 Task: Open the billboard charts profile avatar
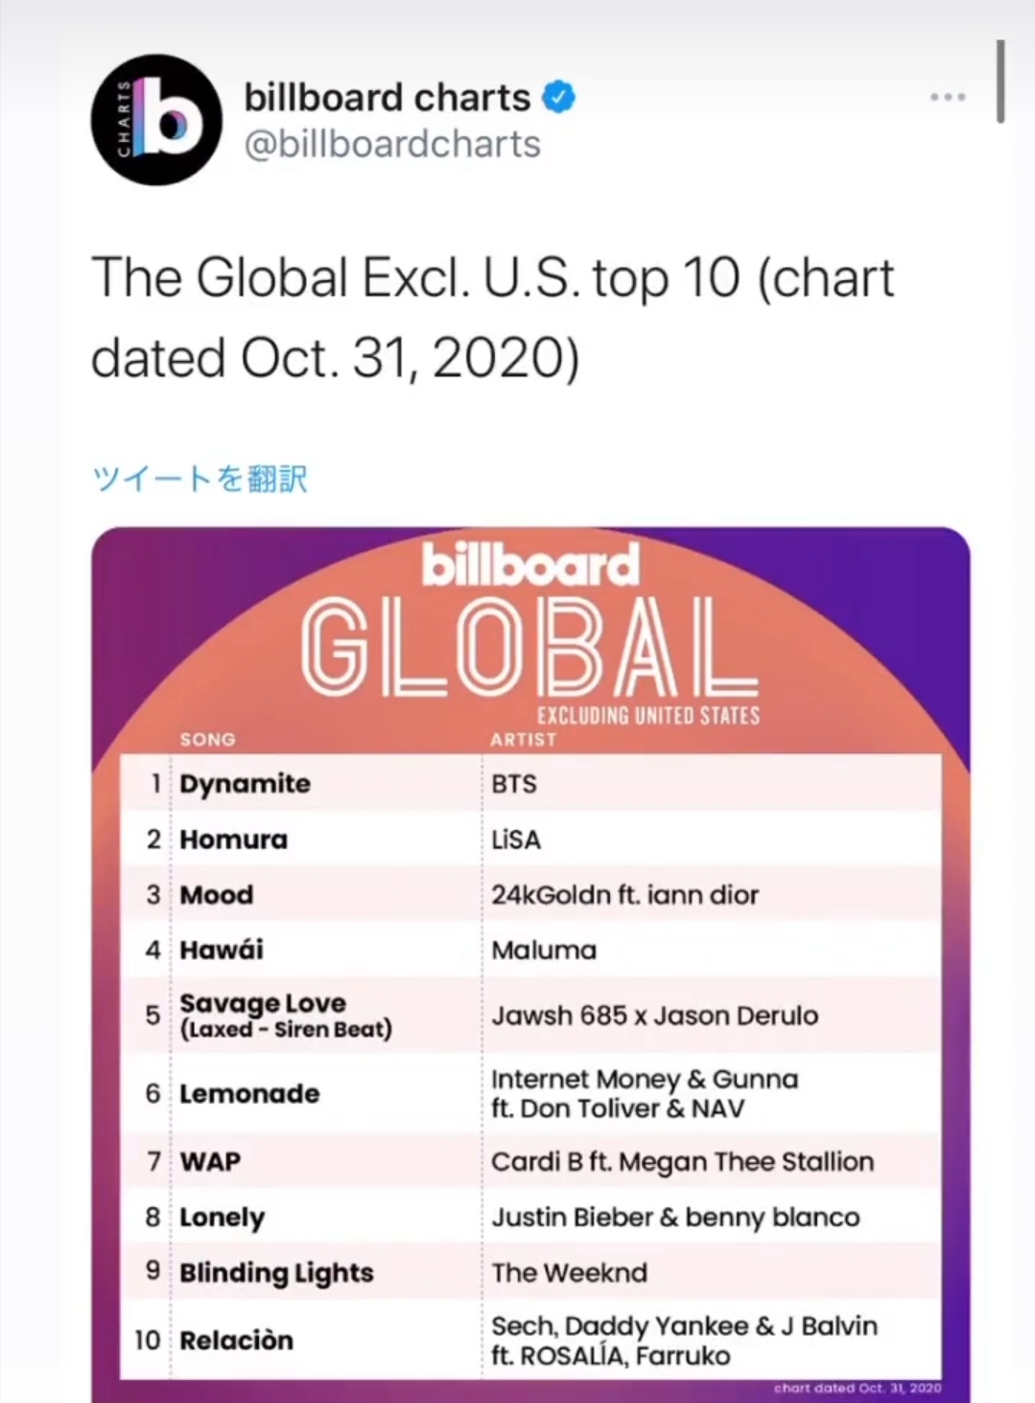156,120
